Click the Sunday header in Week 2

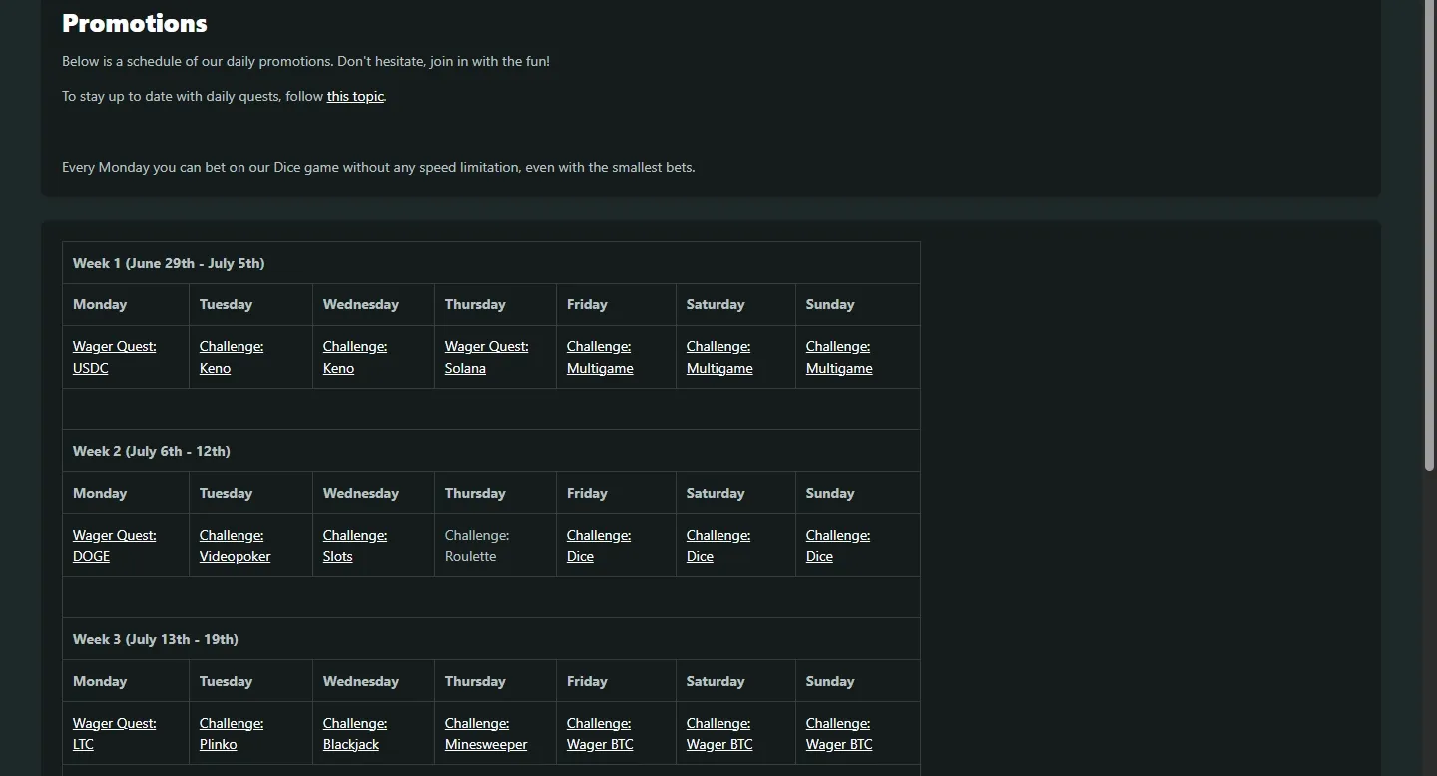830,493
